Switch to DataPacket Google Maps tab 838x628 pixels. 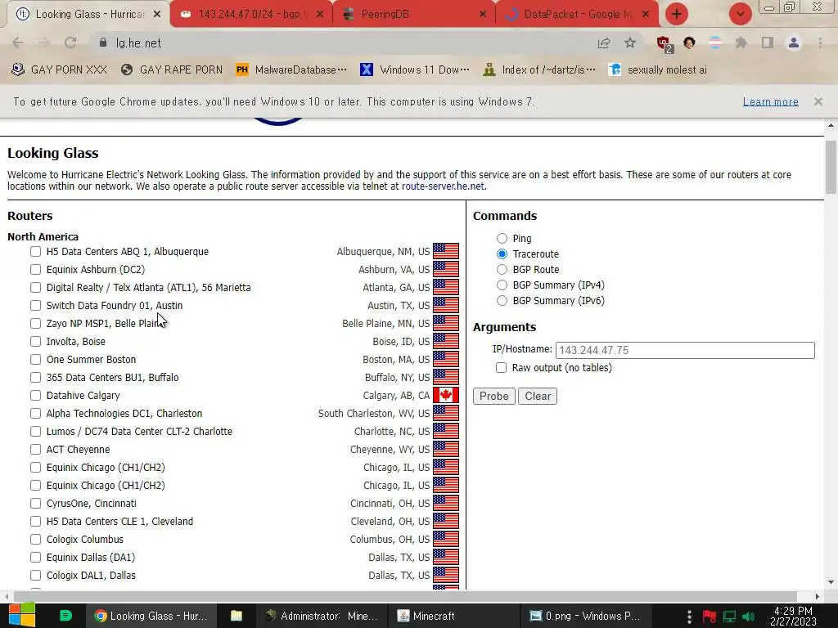[x=577, y=15]
